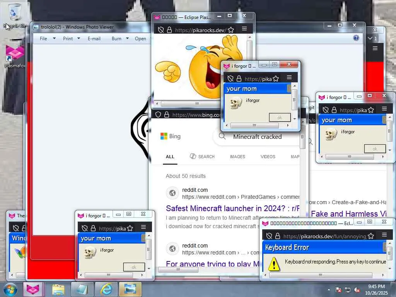Open hamburger menu in right i forgor window
This screenshot has width=396, height=297.
(384, 109)
